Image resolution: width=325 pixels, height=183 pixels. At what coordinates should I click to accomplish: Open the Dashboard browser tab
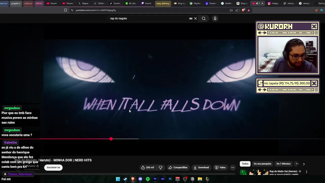tap(226, 3)
